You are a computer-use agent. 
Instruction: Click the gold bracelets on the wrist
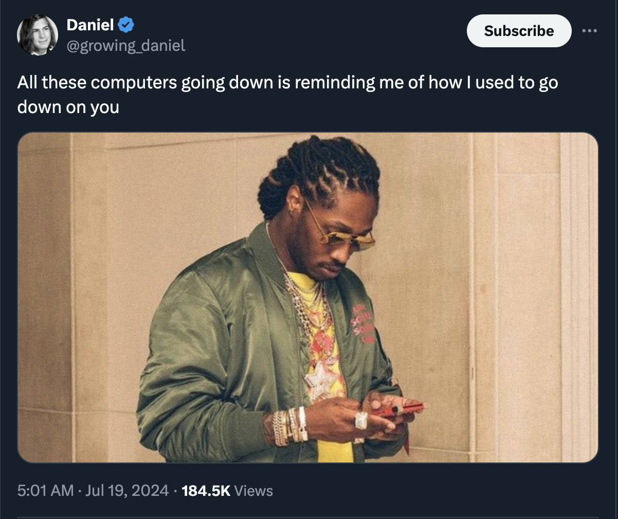tap(289, 426)
